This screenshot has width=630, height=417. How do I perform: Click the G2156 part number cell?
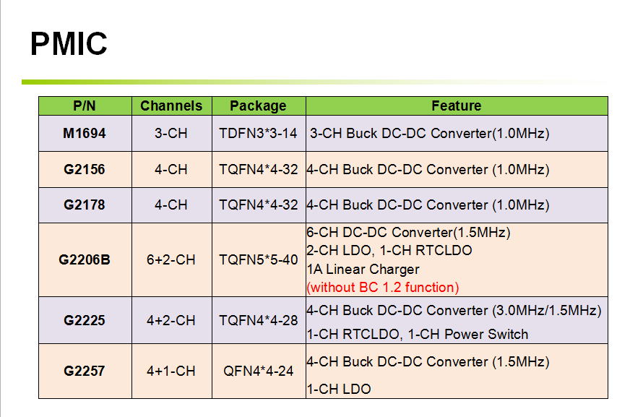point(85,170)
